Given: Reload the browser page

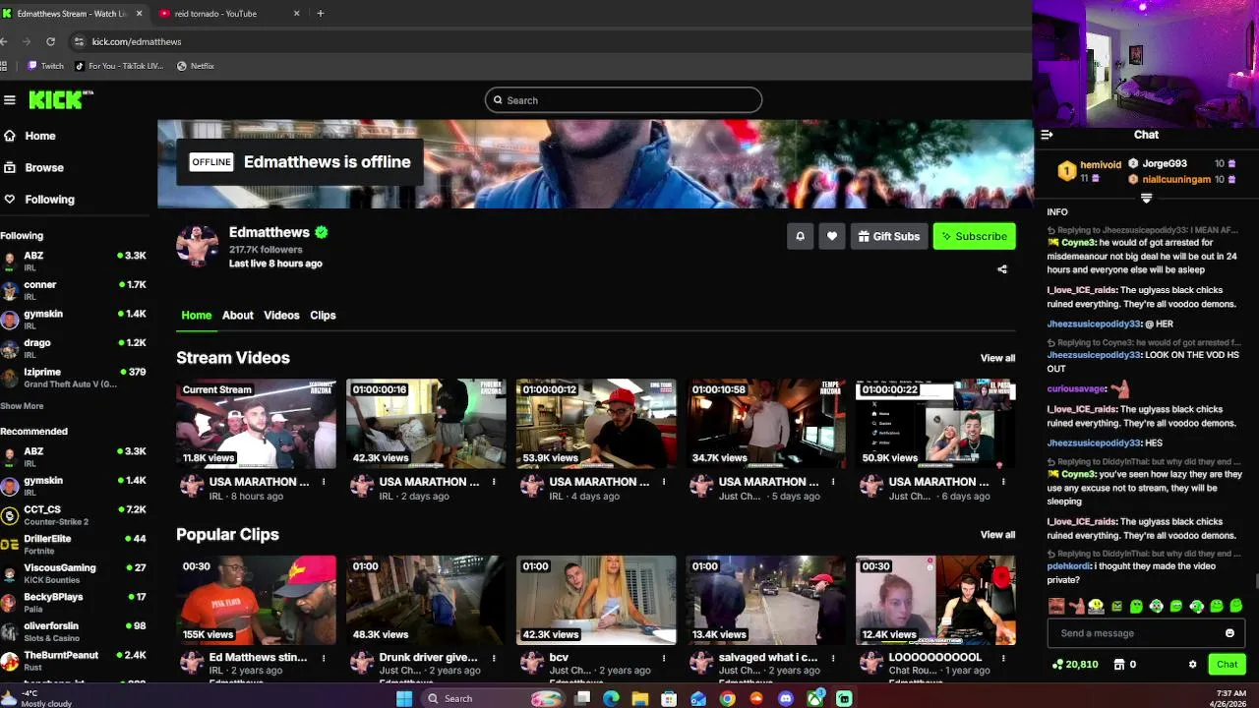Looking at the screenshot, I should coord(50,41).
